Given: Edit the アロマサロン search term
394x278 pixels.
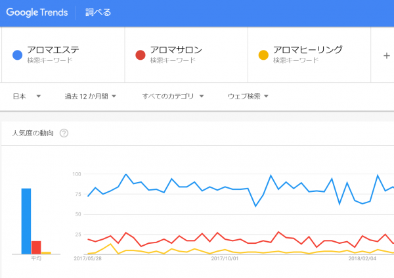Looking at the screenshot, I should pyautogui.click(x=176, y=50).
